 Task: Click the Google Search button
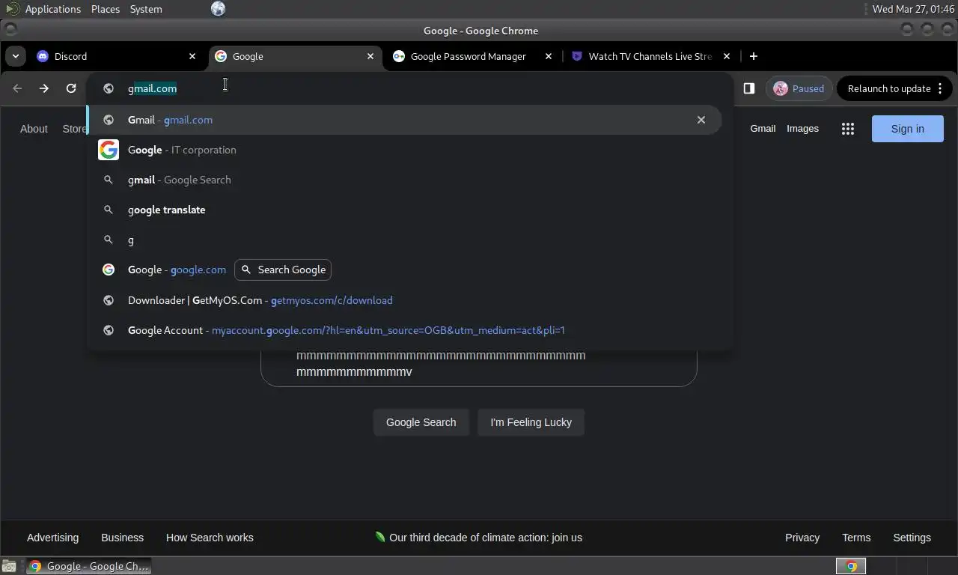[421, 422]
